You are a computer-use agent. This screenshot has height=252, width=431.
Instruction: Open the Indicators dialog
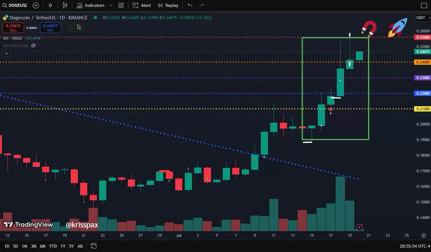(91, 5)
